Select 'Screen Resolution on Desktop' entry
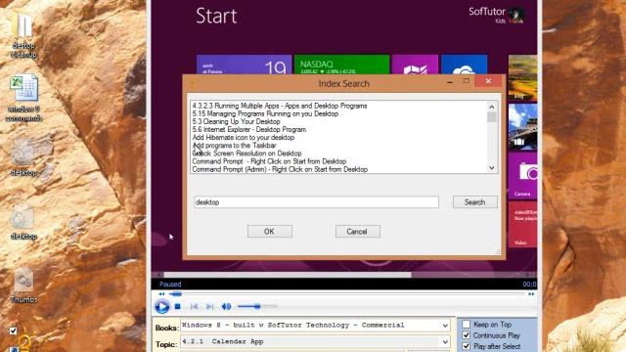The height and width of the screenshot is (352, 626). click(x=246, y=154)
